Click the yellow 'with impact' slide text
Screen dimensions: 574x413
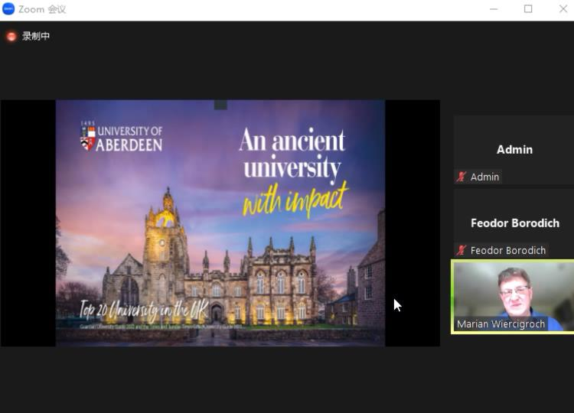[x=295, y=198]
